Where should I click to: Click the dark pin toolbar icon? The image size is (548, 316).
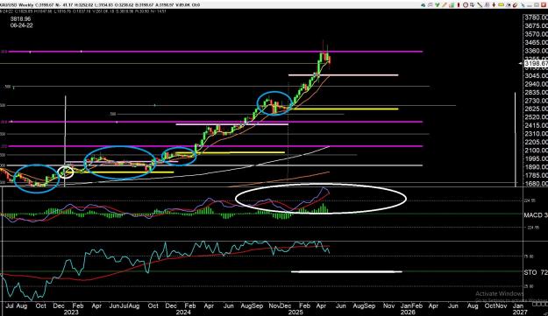(509, 5)
